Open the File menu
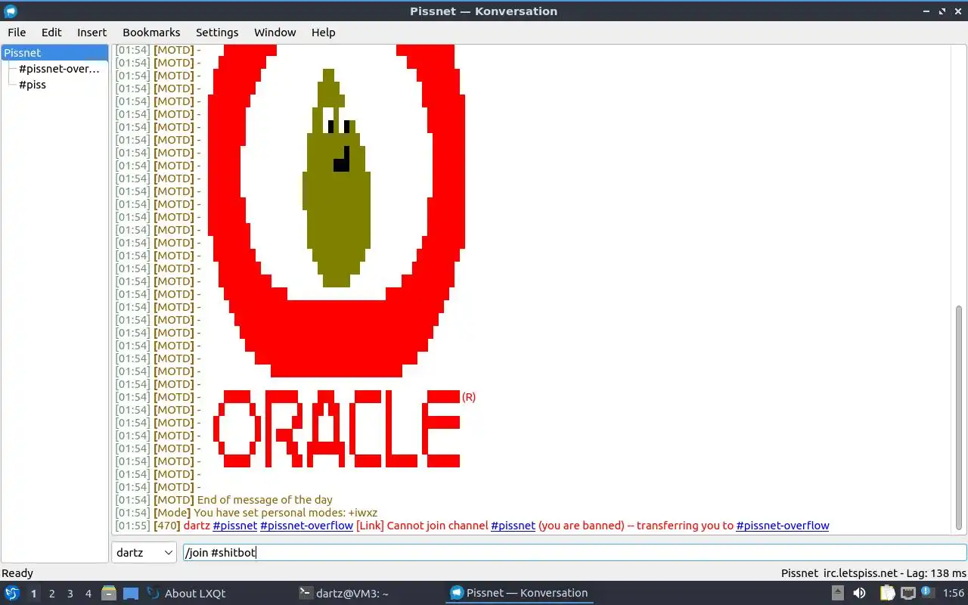 tap(17, 33)
